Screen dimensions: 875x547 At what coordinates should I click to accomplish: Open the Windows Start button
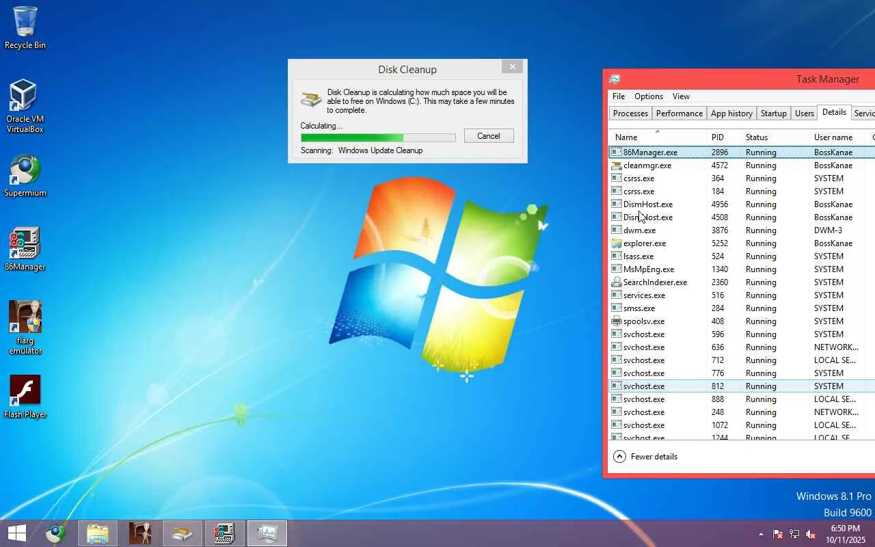(x=17, y=533)
